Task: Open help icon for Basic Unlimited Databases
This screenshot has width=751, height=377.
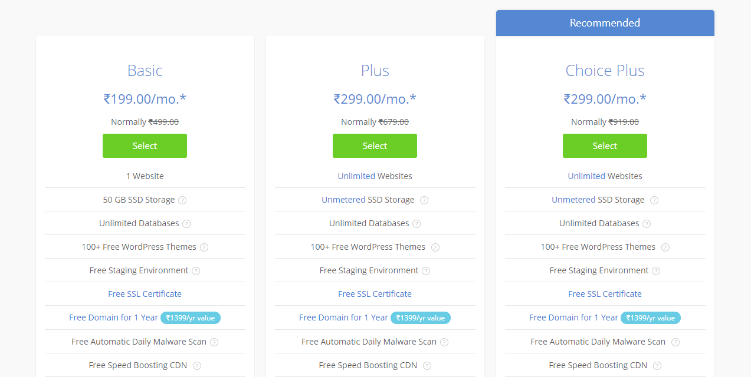Action: [x=186, y=224]
